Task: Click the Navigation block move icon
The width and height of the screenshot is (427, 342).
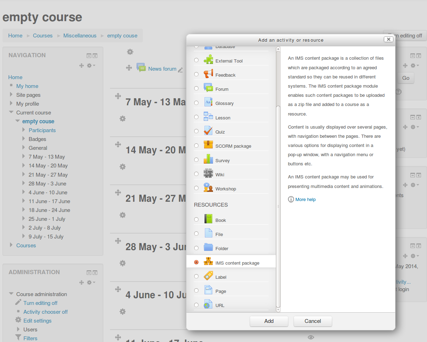Action: pos(82,65)
